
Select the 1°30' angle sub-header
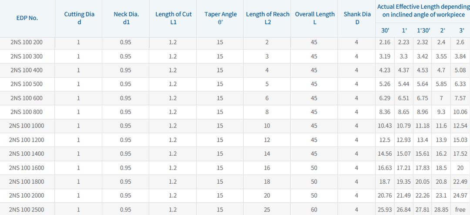(x=423, y=30)
